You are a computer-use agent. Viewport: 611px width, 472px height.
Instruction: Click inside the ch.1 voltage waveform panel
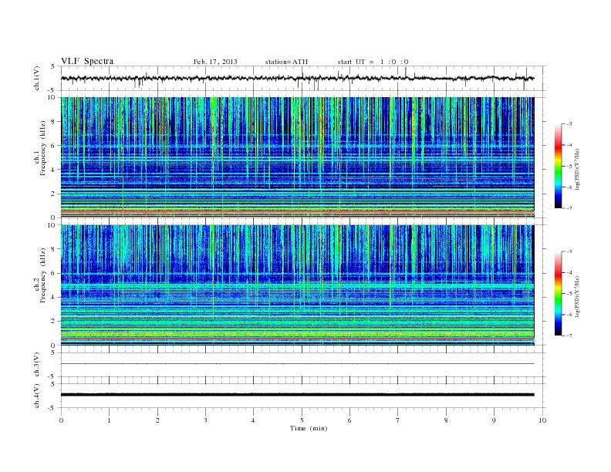302,78
